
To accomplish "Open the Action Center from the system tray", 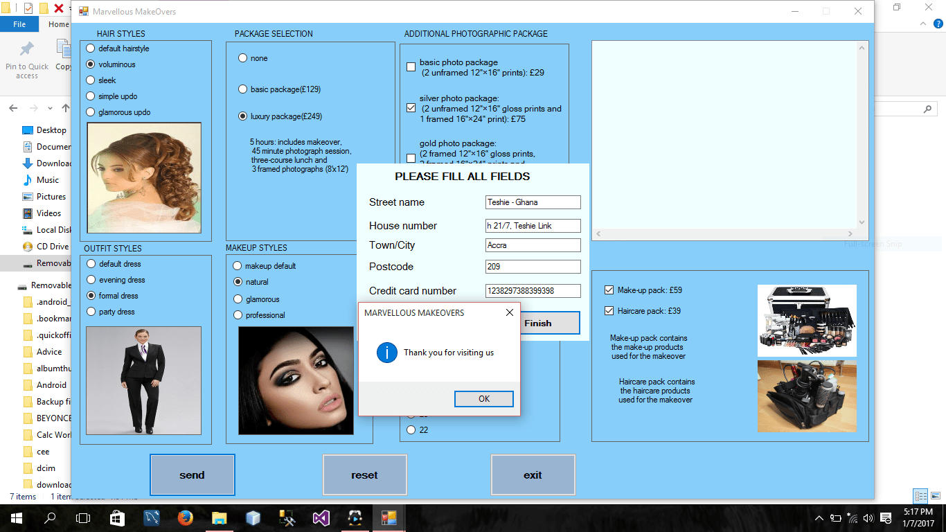I will [x=884, y=517].
